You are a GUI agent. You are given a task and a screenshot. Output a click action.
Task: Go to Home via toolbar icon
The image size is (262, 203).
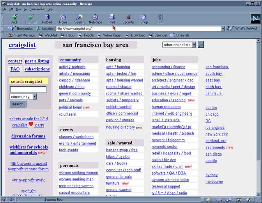[63, 19]
